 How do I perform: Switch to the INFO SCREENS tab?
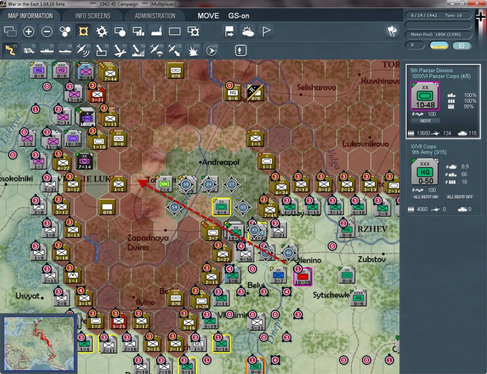click(93, 16)
